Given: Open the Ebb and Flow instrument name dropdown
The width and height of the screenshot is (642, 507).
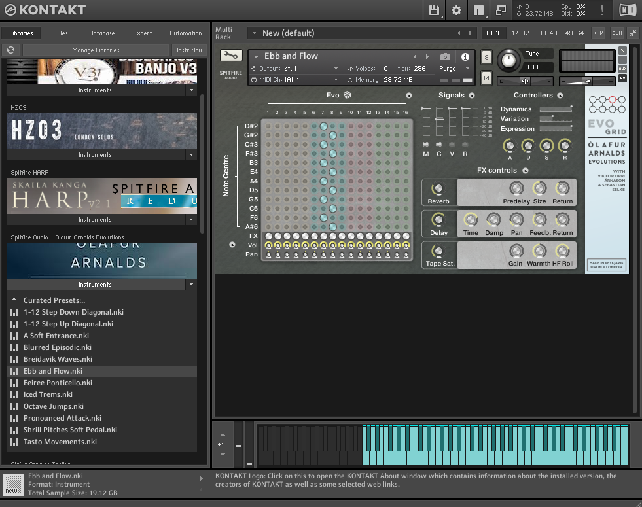Looking at the screenshot, I should 257,56.
